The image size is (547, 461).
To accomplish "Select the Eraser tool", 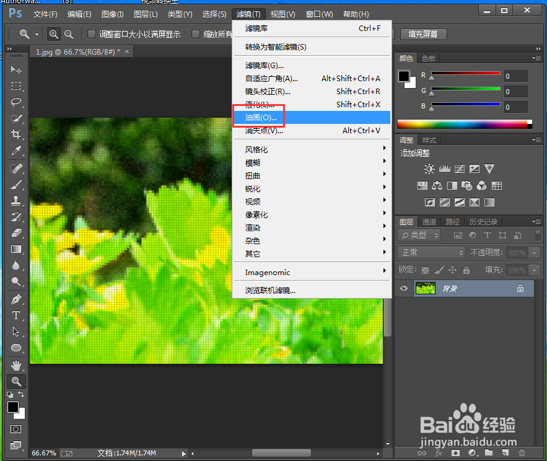I will [15, 233].
